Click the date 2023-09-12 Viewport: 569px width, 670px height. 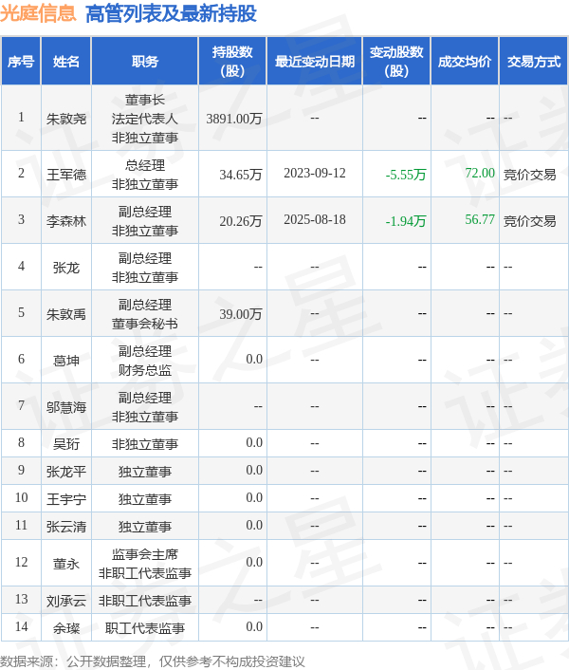tap(315, 173)
